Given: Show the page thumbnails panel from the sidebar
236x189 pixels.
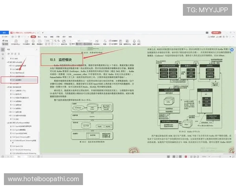Looking at the screenshot, I should (x=3, y=54).
